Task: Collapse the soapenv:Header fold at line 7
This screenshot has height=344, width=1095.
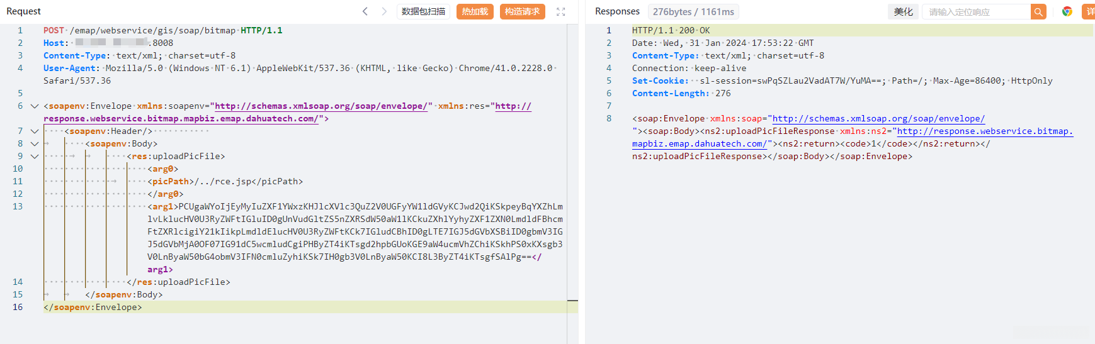Action: (x=35, y=131)
